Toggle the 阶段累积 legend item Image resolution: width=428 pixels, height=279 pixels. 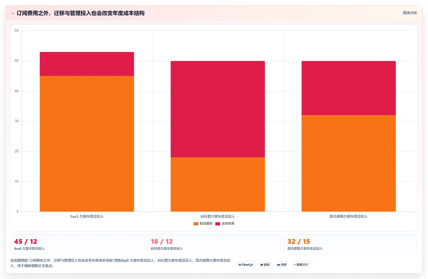coord(203,224)
